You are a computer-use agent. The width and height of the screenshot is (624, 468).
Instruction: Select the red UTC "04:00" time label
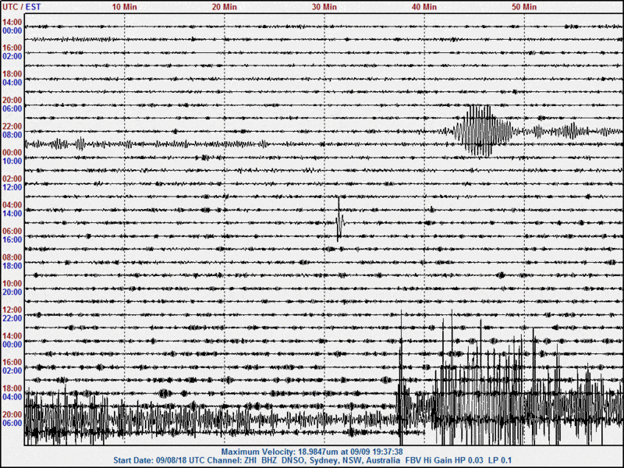[x=12, y=204]
